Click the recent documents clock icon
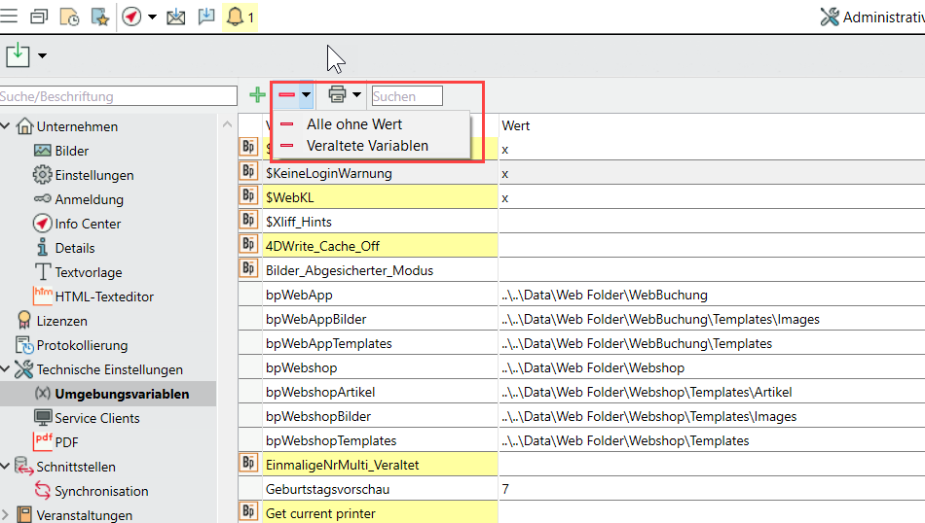Viewport: 925px width, 523px height. (x=69, y=17)
